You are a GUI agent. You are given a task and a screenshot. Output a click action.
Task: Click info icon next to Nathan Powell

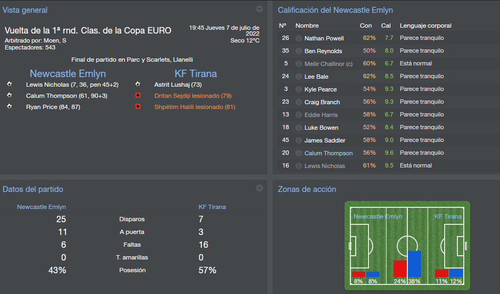(x=299, y=38)
